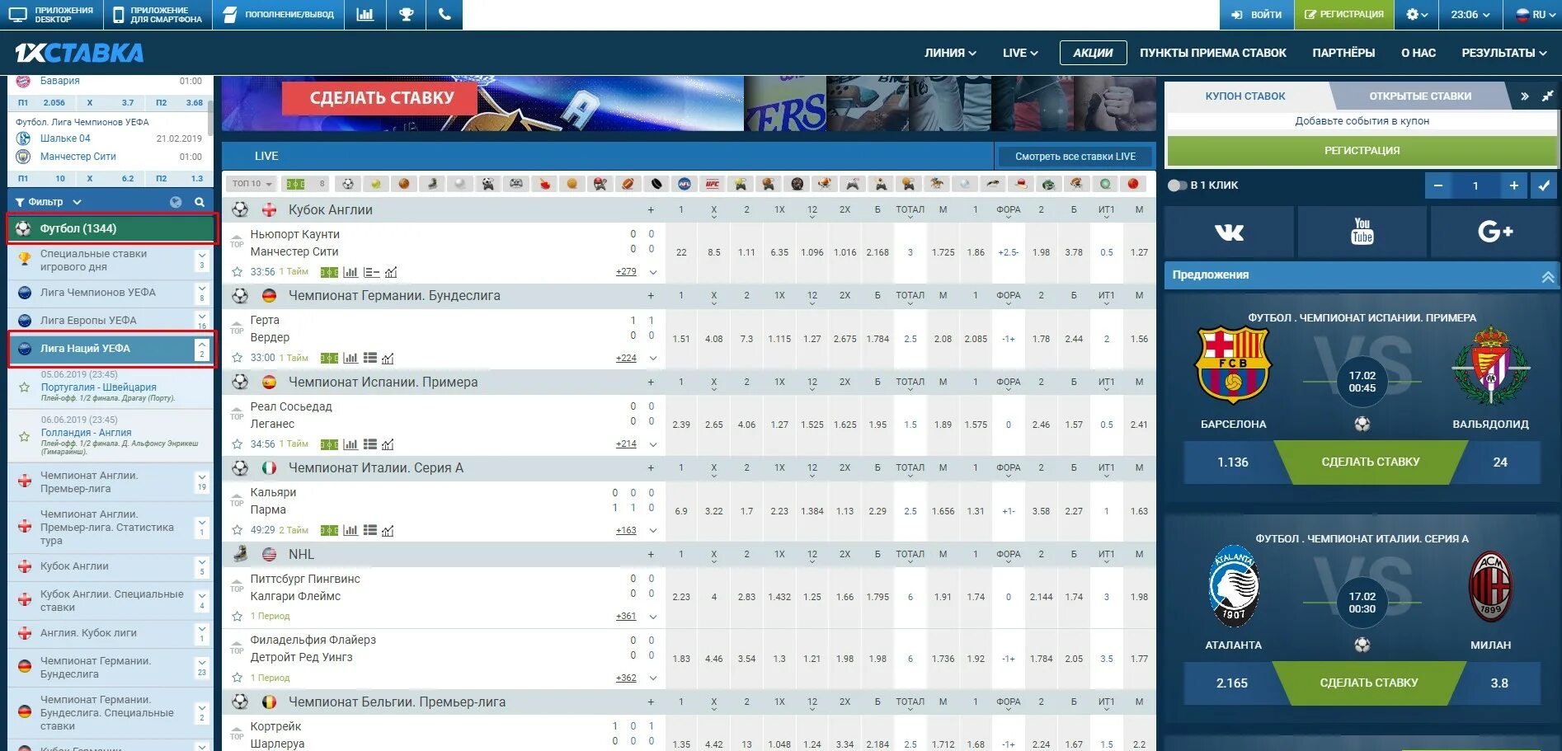1562x751 pixels.
Task: Favorite the Ньюпорт Каунти match with star
Action: click(x=238, y=272)
